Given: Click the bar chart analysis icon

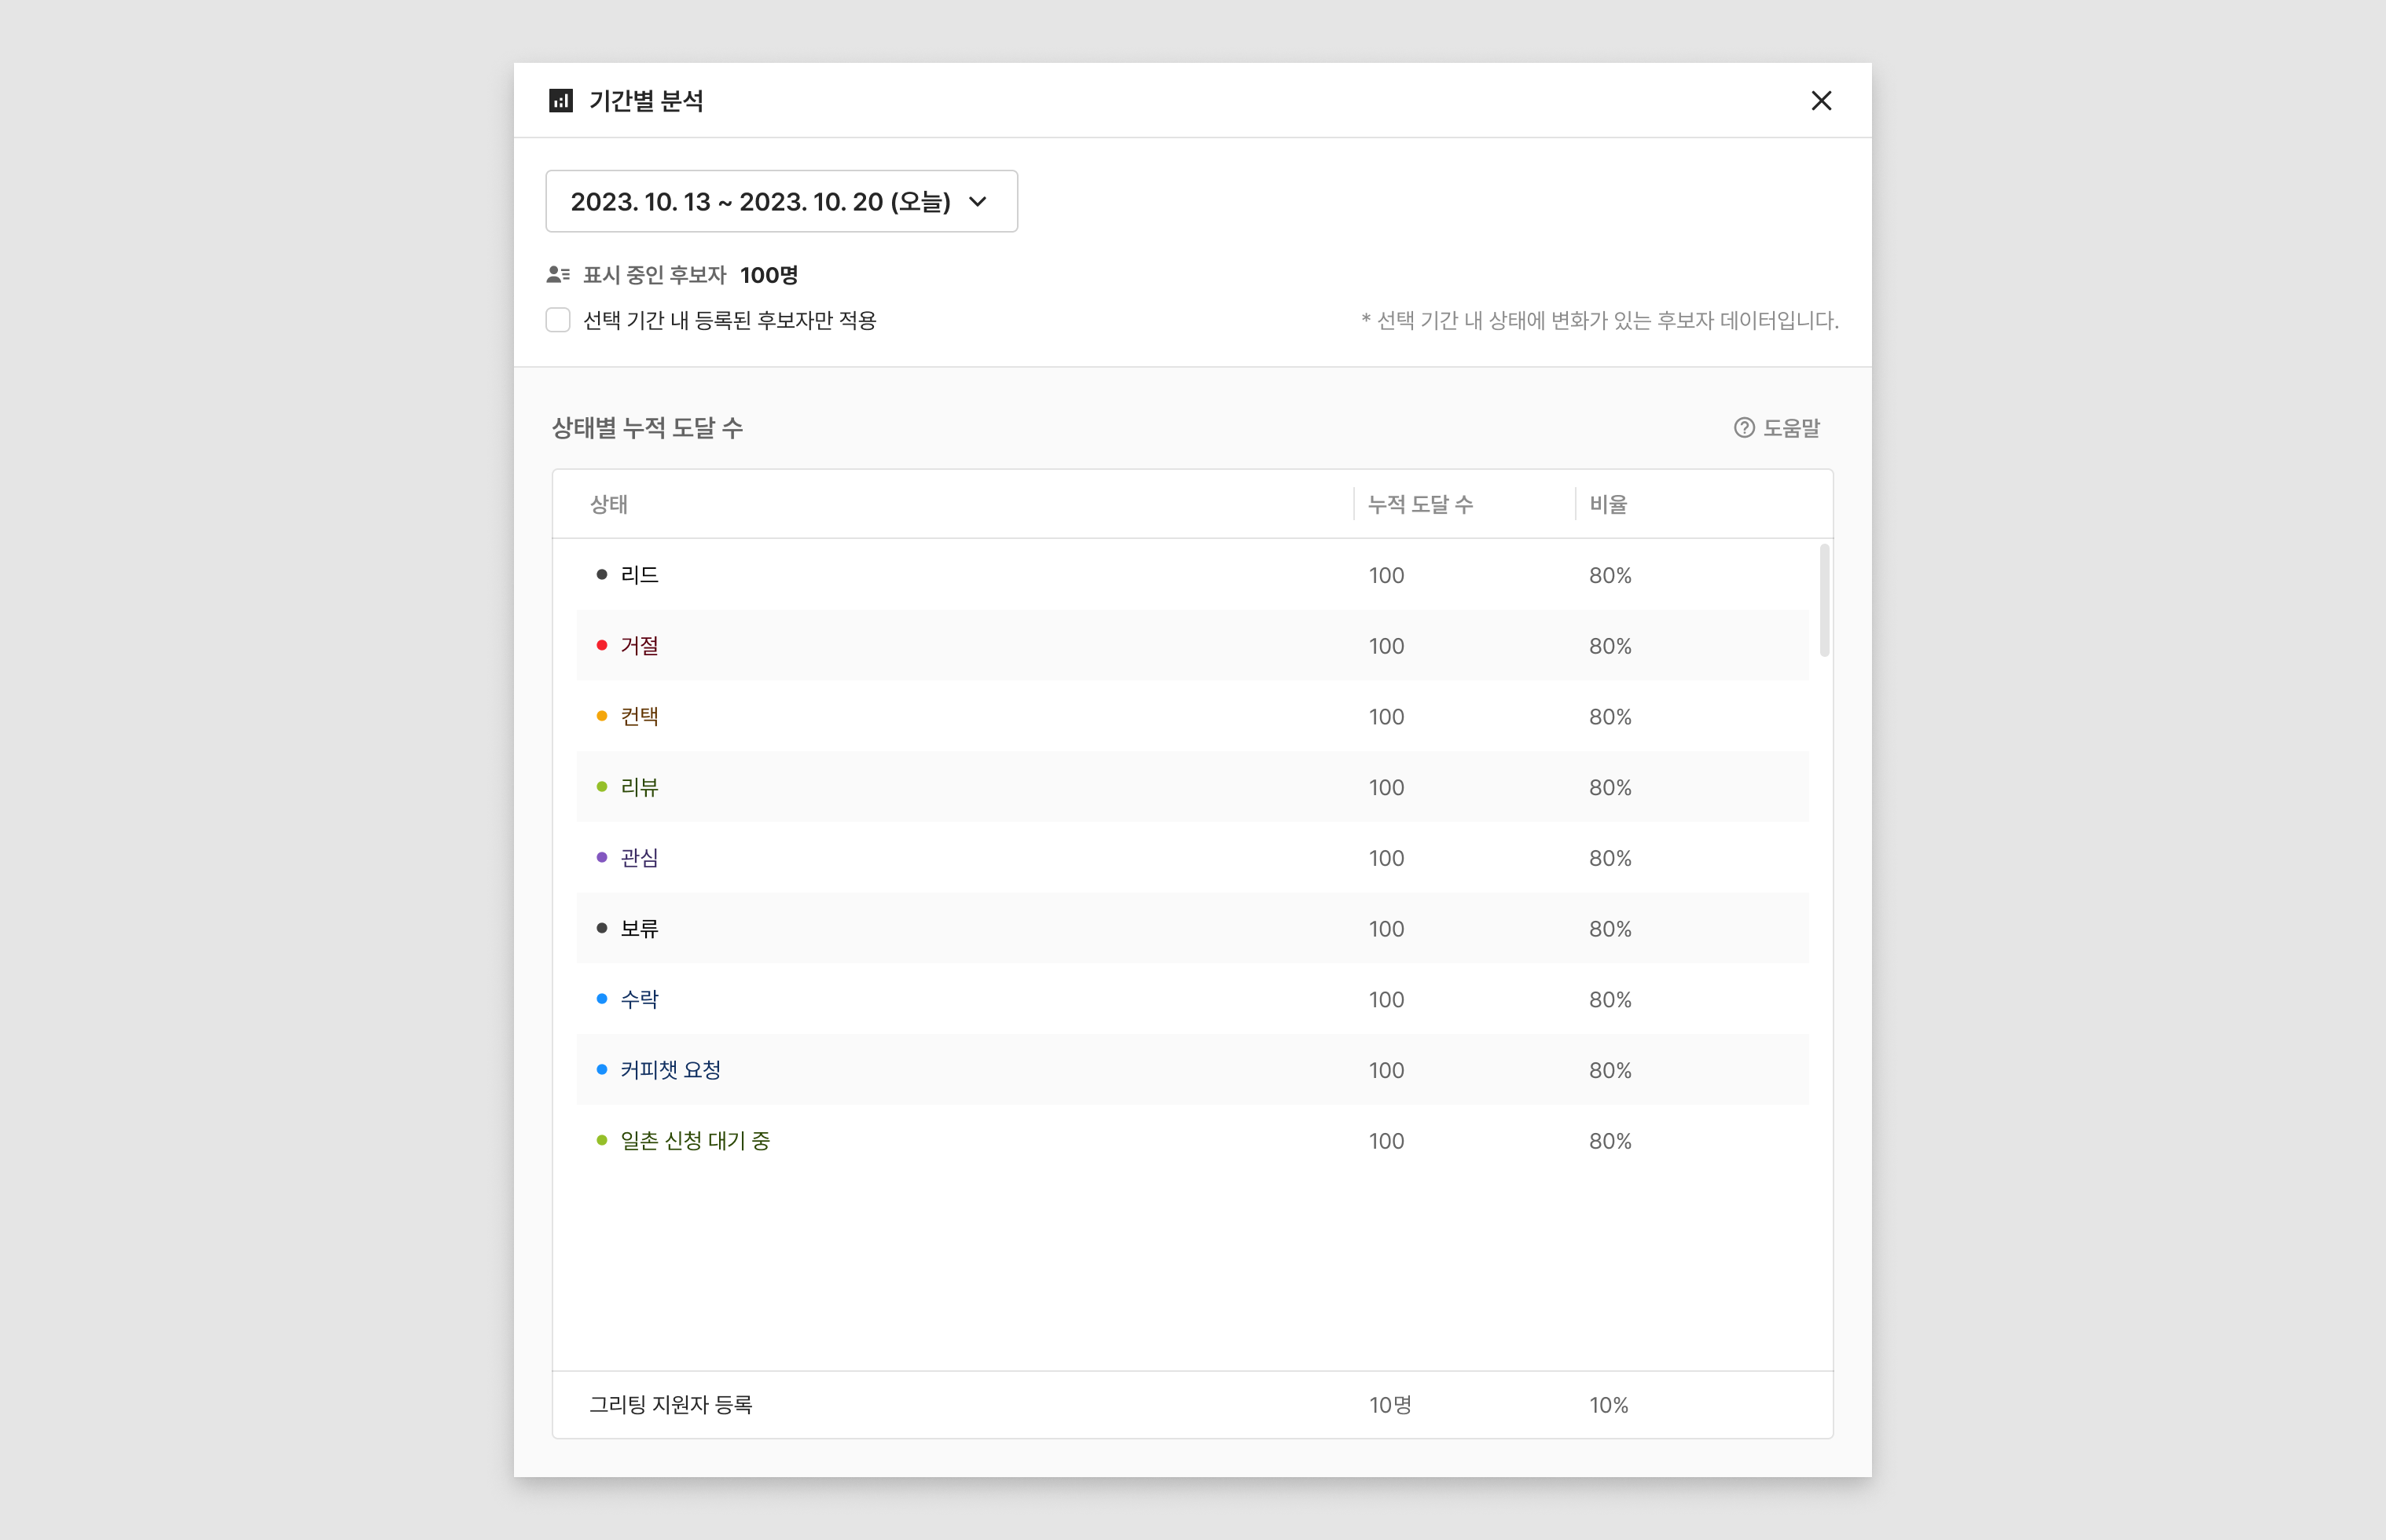Looking at the screenshot, I should (x=561, y=101).
